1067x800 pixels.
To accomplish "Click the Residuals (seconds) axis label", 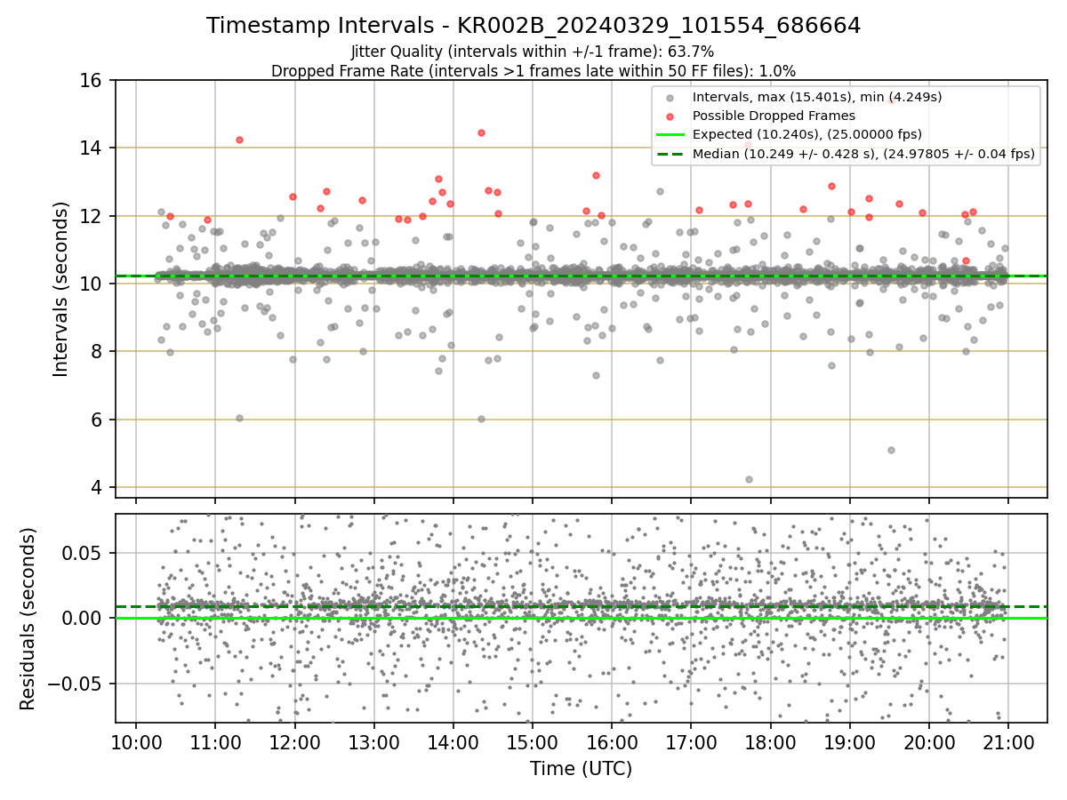I will pos(28,619).
